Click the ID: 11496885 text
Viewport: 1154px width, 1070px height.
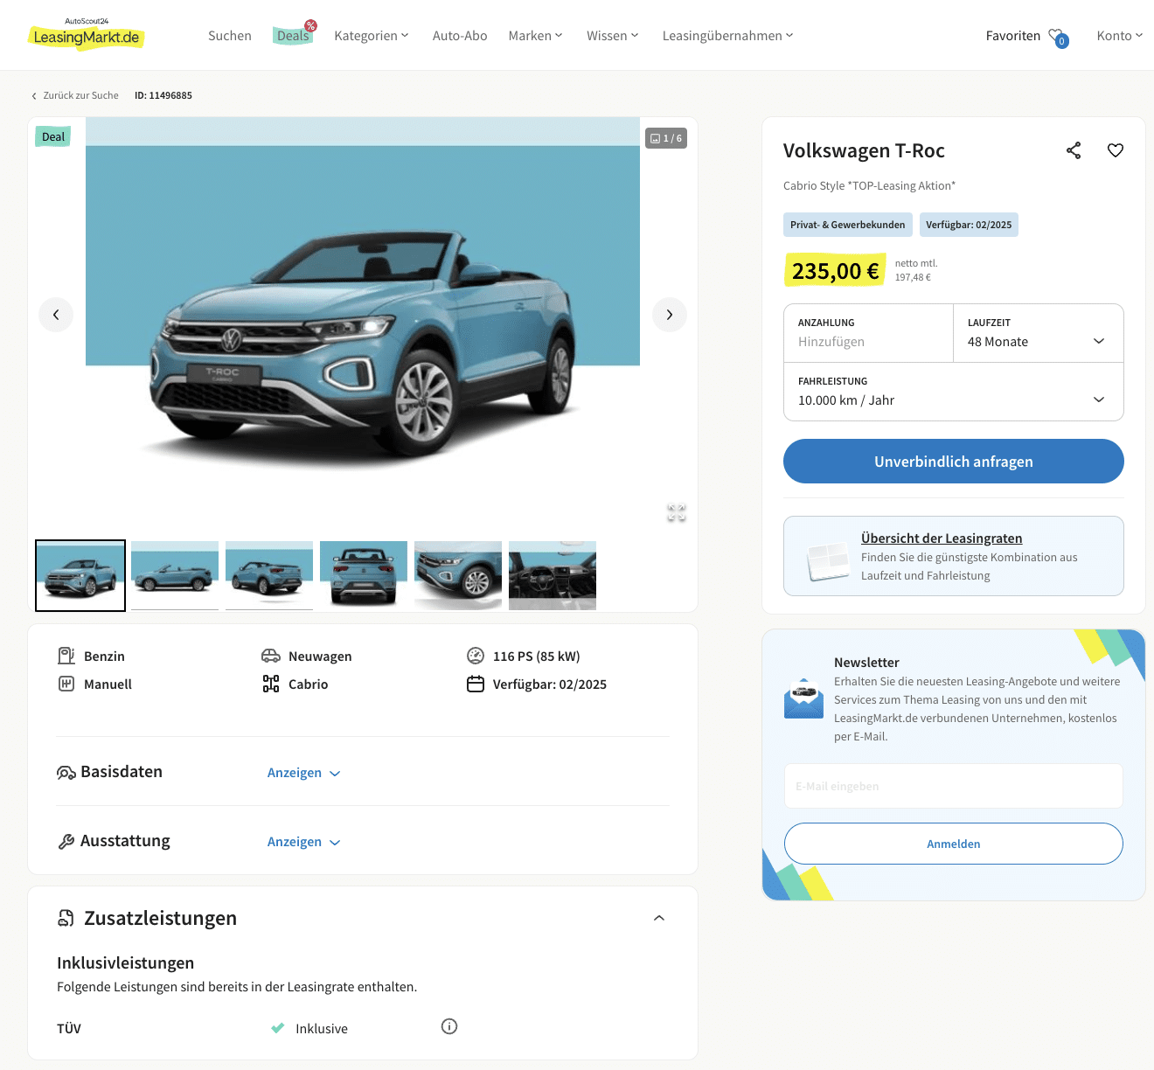(163, 95)
